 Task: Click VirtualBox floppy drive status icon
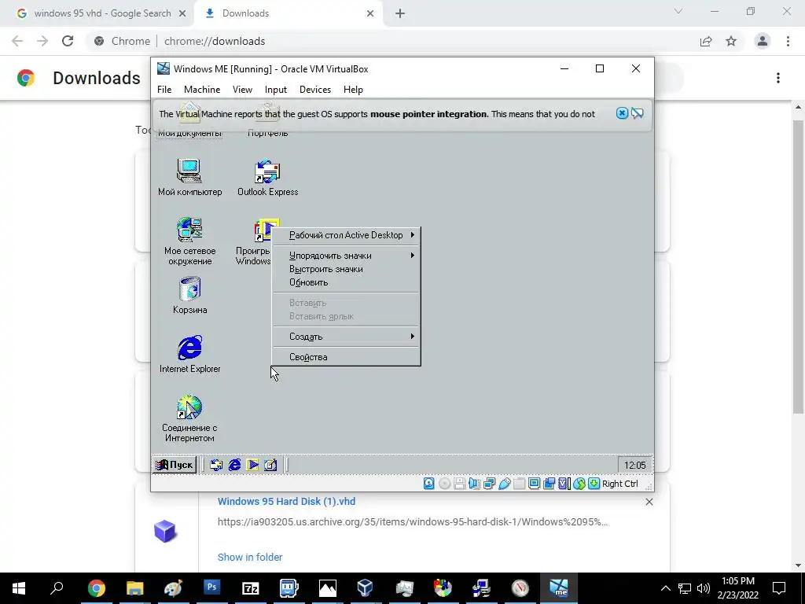click(x=459, y=484)
